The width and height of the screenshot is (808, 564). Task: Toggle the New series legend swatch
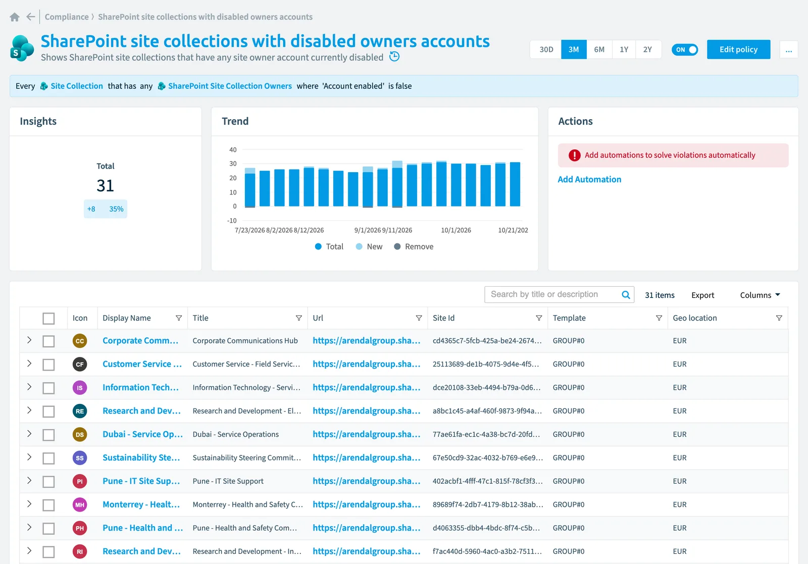coord(359,246)
